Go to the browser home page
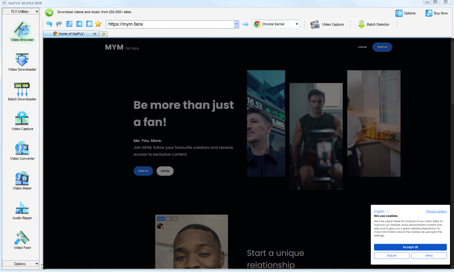 point(89,24)
